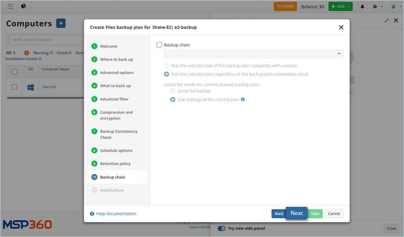Open the green Add dropdown
This screenshot has width=404, height=237.
click(340, 7)
